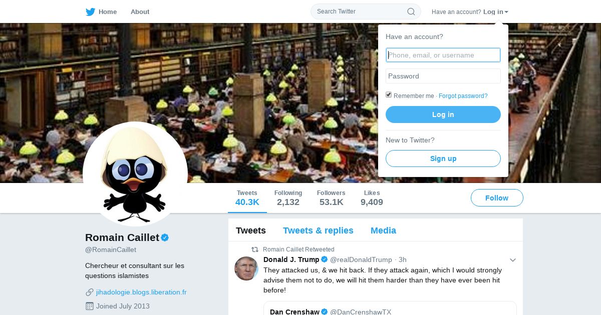Click Romain Caillet's verified badge

click(x=165, y=237)
